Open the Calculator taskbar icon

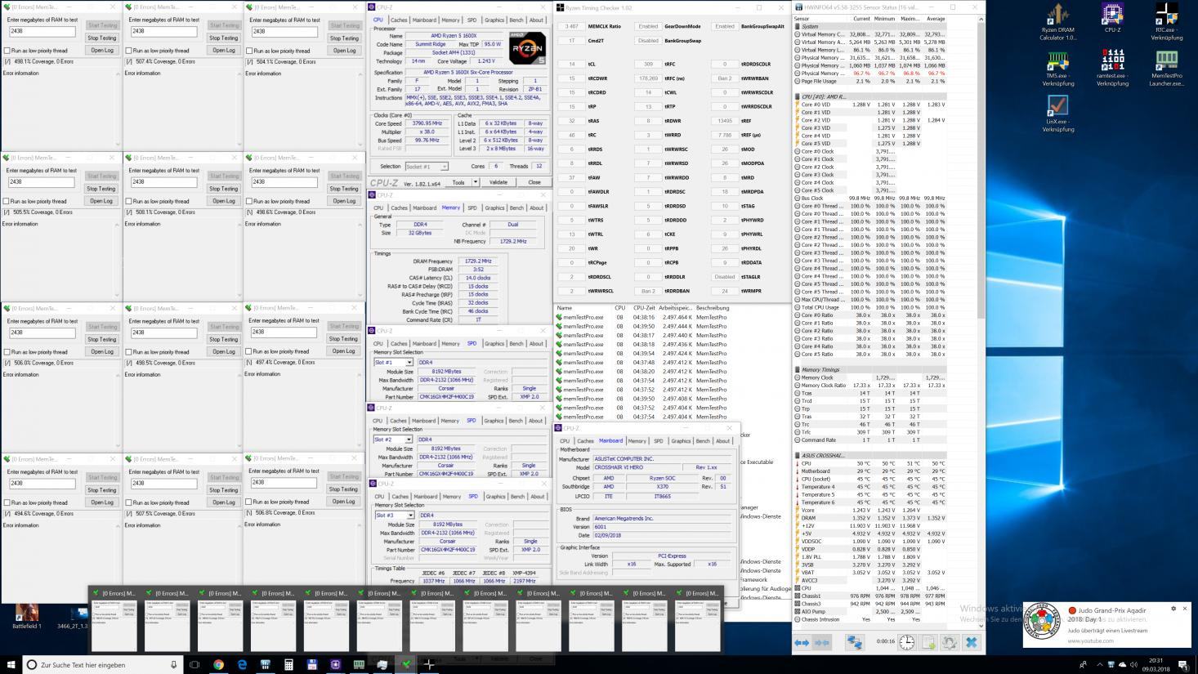(x=288, y=664)
